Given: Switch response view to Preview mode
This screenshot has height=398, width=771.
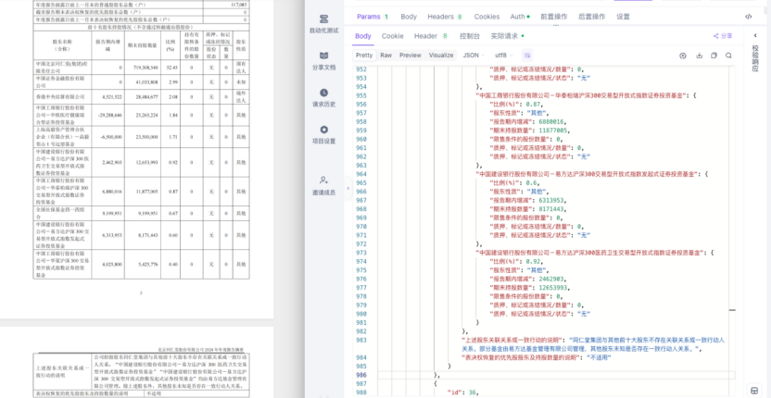Looking at the screenshot, I should click(x=411, y=56).
